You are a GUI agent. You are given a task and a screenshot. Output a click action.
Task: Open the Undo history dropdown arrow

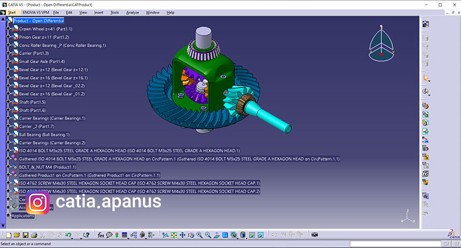point(72,238)
